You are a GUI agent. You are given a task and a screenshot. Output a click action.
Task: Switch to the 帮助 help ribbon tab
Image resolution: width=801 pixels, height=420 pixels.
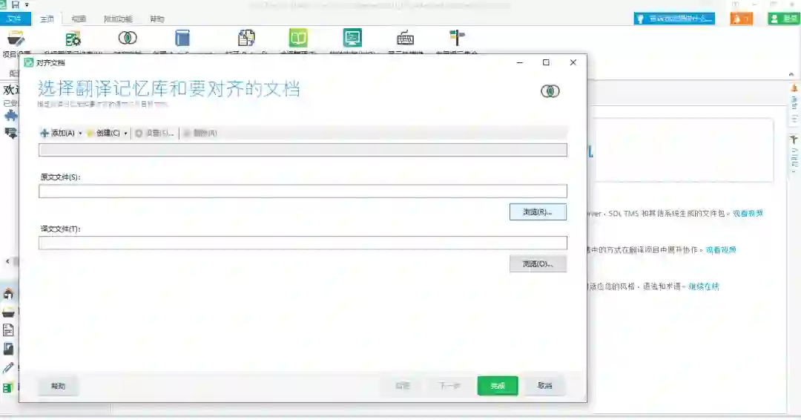pos(156,19)
